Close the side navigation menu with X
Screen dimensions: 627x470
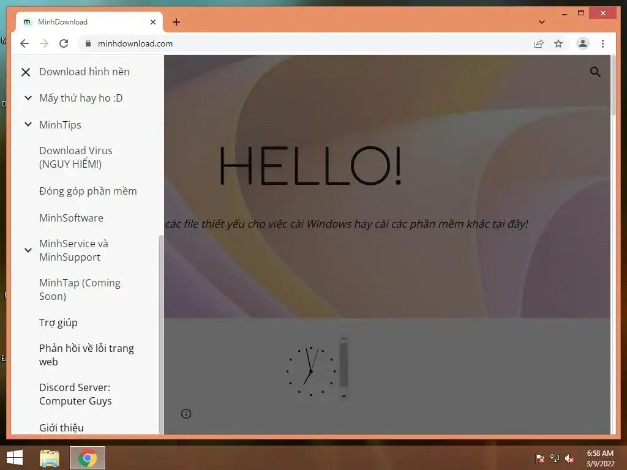click(x=26, y=72)
